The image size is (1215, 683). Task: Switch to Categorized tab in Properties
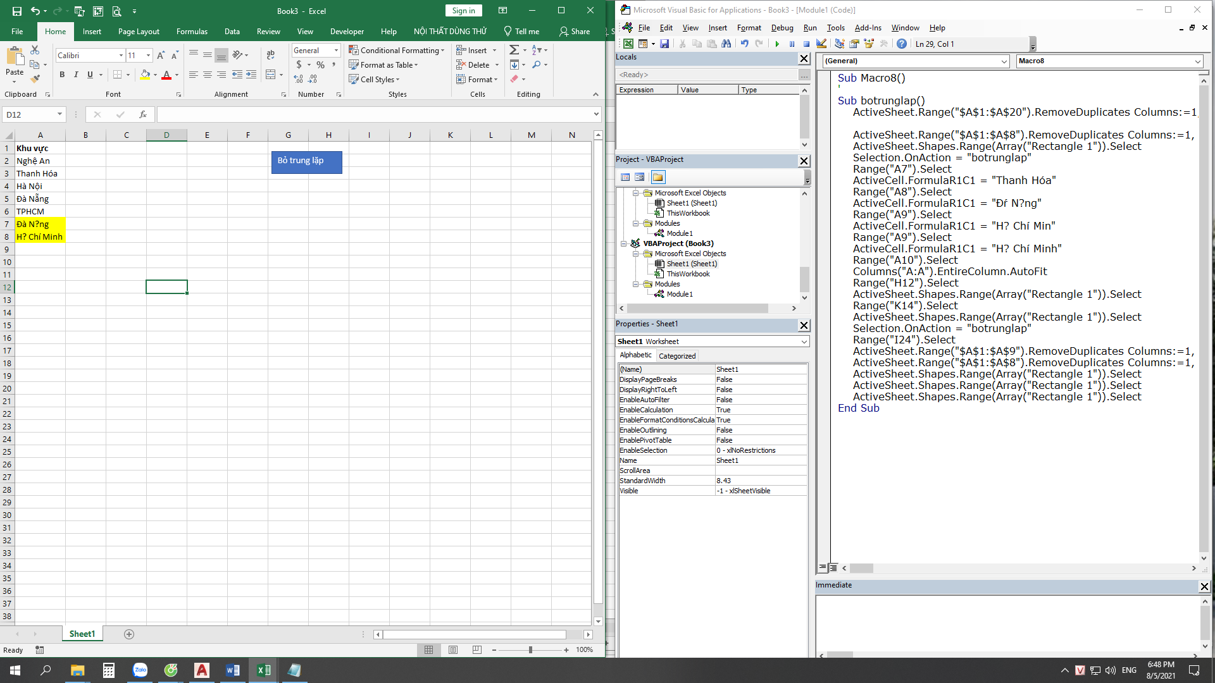[x=677, y=356]
